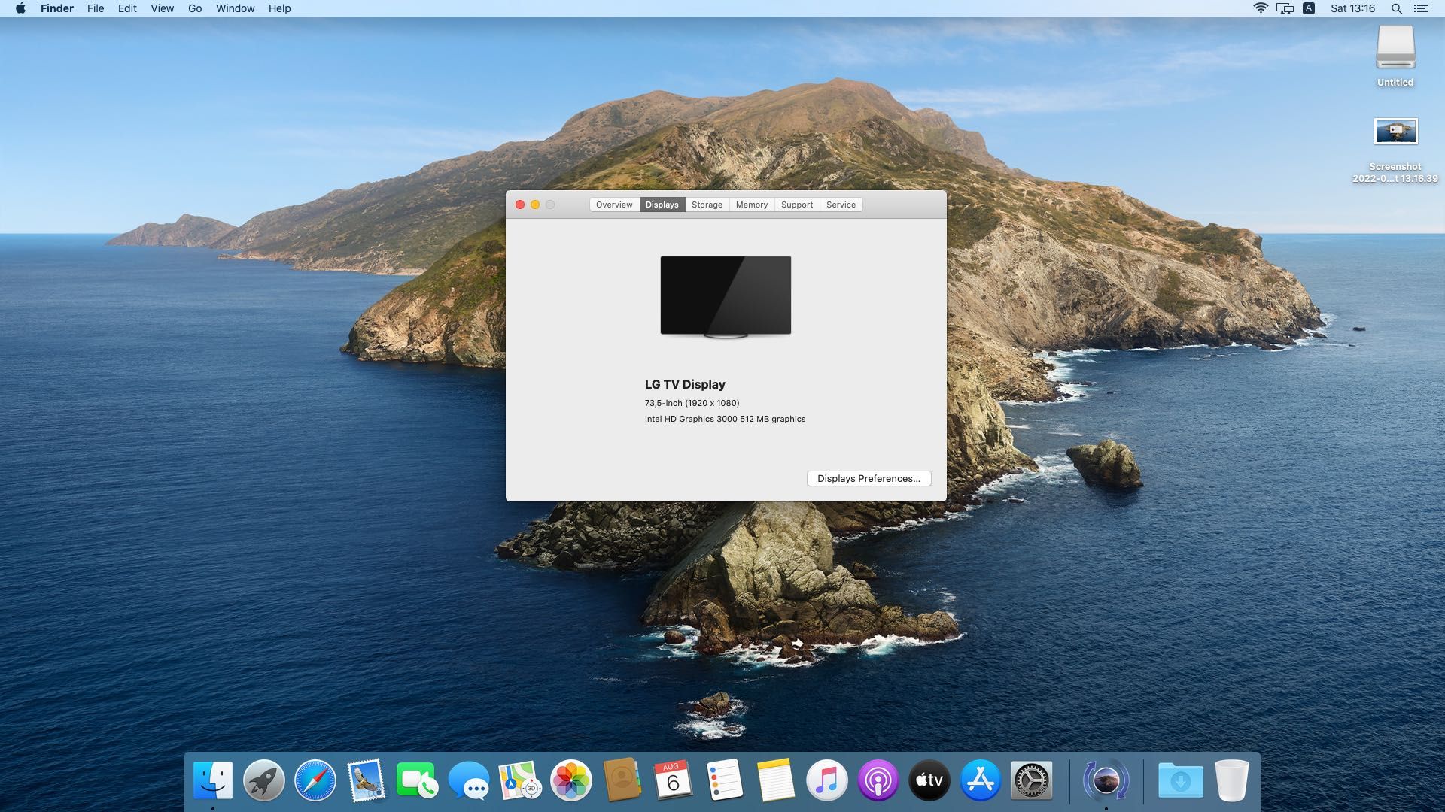
Task: Open App Store in Dock
Action: 981,780
